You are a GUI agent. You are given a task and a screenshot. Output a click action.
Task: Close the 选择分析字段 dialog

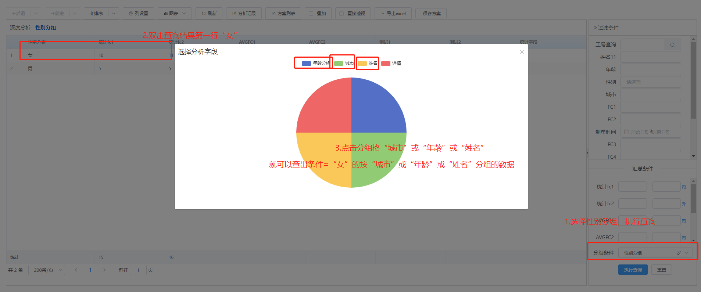point(522,52)
